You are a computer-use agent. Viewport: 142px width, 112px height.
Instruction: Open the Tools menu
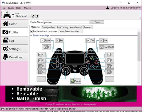pyautogui.click(x=11, y=8)
